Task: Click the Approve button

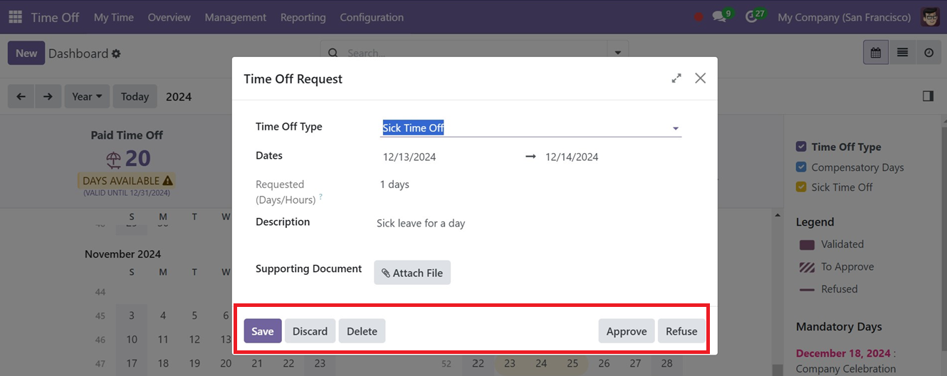Action: [626, 331]
